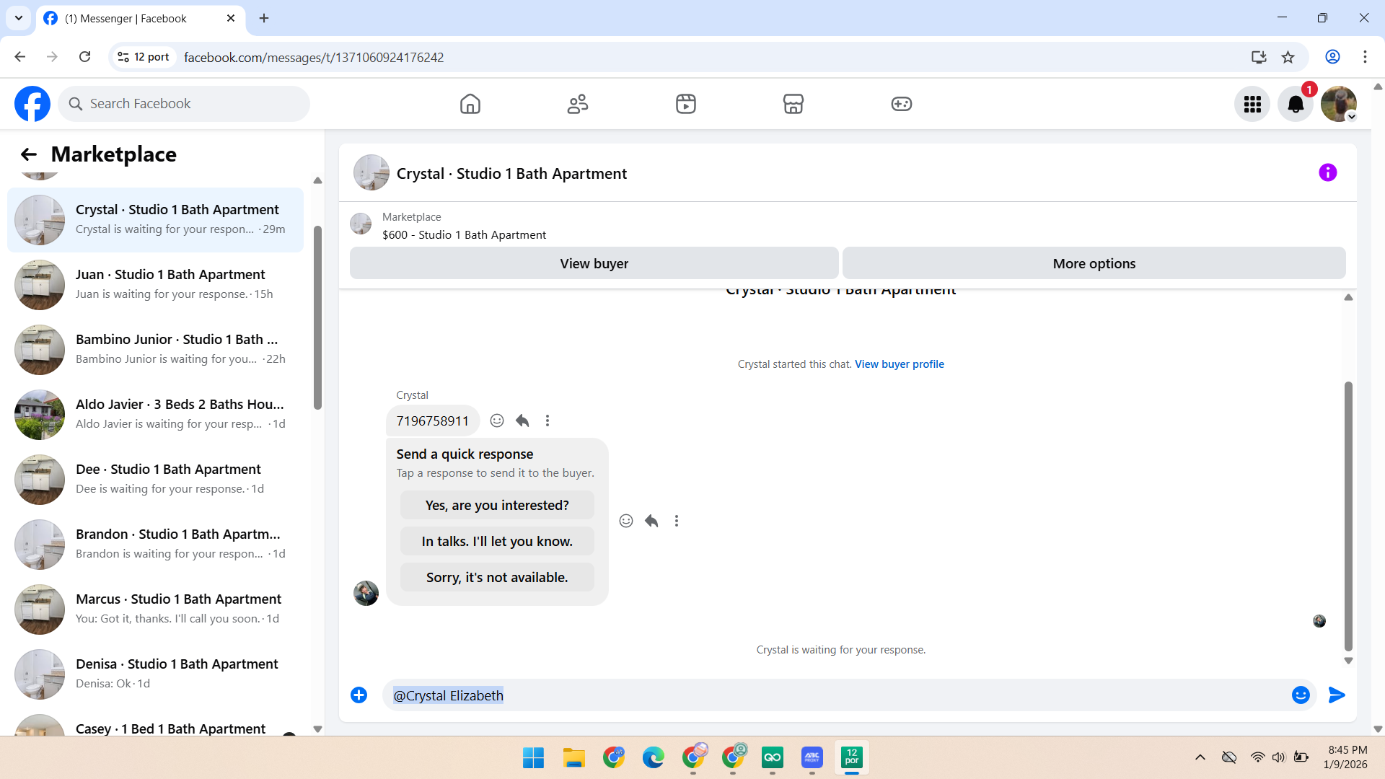This screenshot has height=779, width=1385.
Task: Click the chat conversation vertical scrollbar
Action: [1347, 516]
